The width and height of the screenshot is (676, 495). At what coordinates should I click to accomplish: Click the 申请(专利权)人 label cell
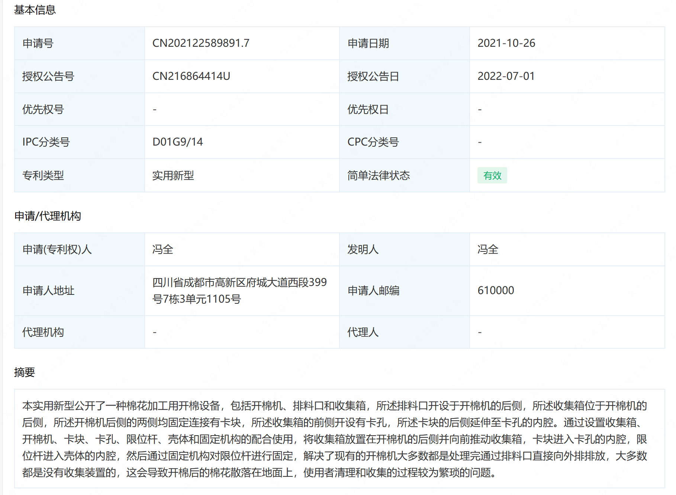(80, 249)
